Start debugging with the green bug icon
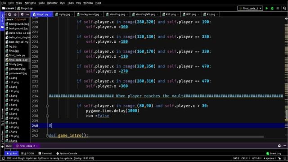 click(x=272, y=8)
